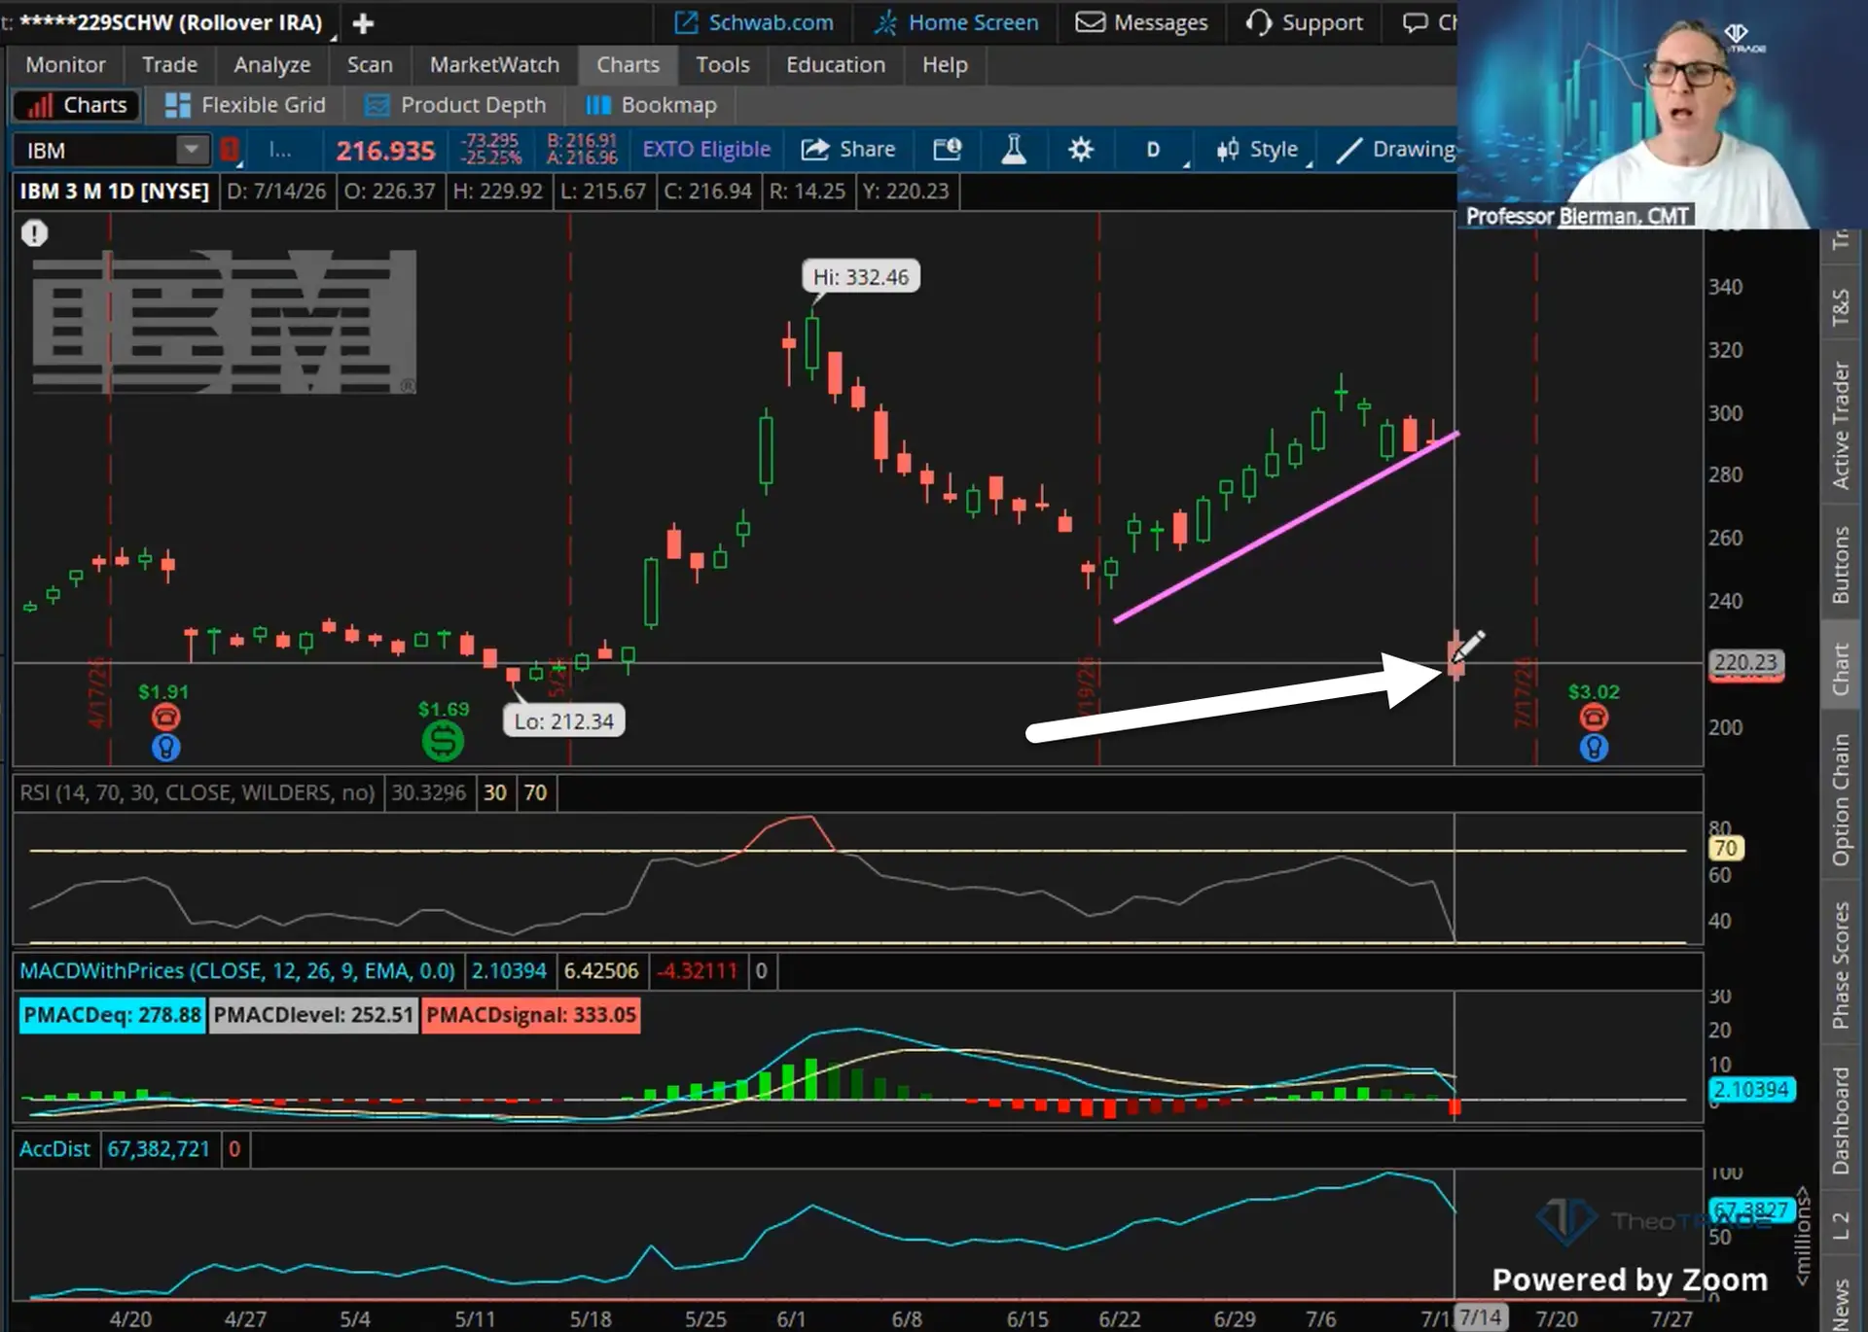The width and height of the screenshot is (1868, 1332).
Task: Open Studies via the flask icon
Action: click(x=1014, y=149)
